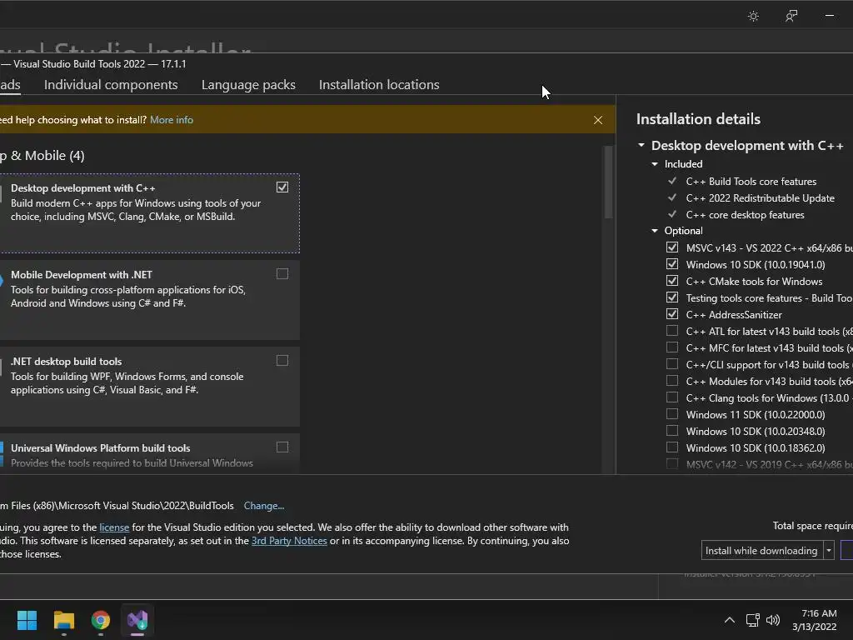Click Total space required label
853x640 pixels.
pos(813,526)
